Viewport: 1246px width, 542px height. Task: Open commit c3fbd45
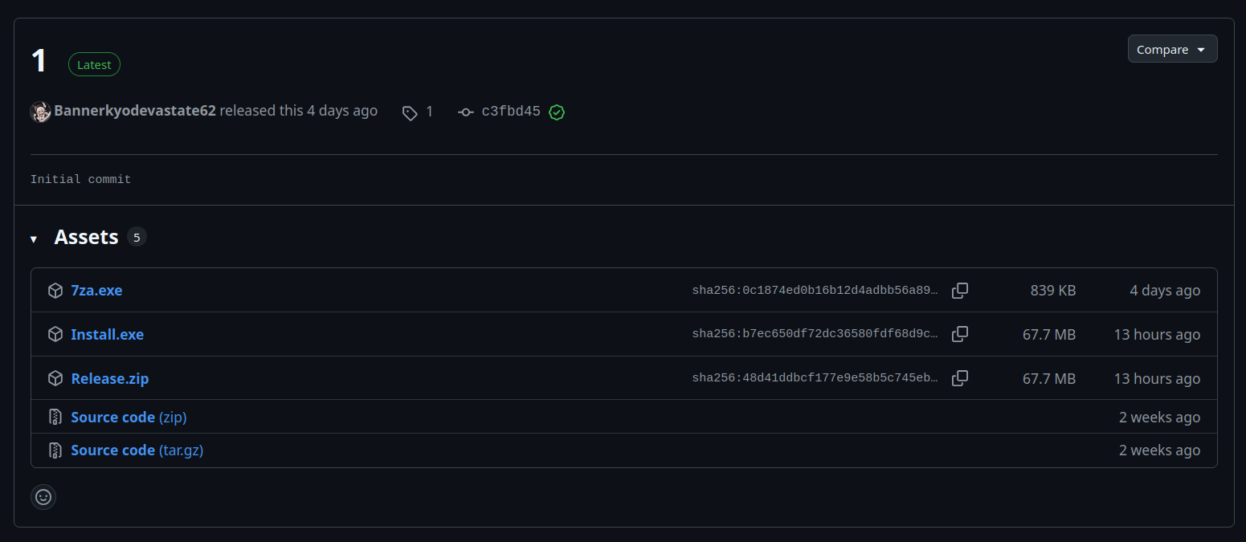pos(511,112)
